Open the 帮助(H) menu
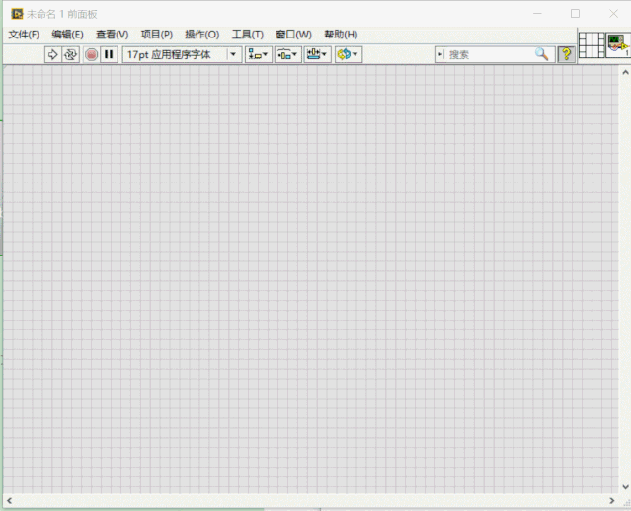 point(341,35)
